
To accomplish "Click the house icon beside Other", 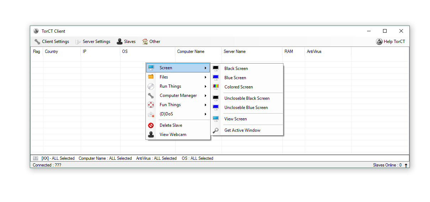I will 145,42.
